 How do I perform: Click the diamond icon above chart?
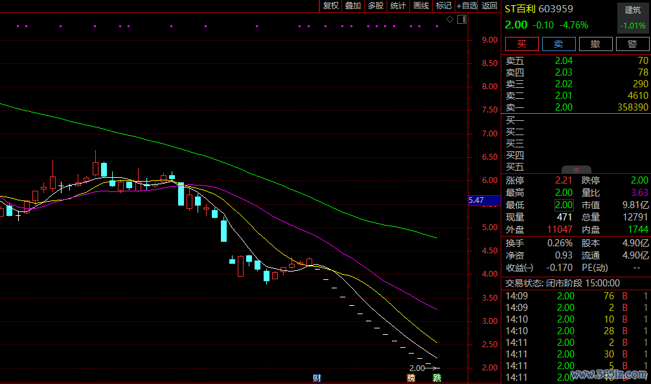click(x=450, y=19)
